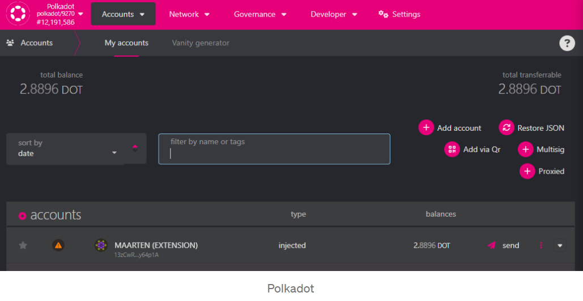Open the Developer menu
The image size is (583, 301).
(334, 14)
